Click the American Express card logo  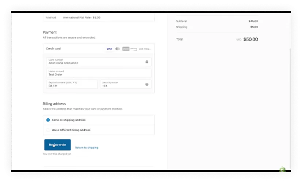click(126, 48)
